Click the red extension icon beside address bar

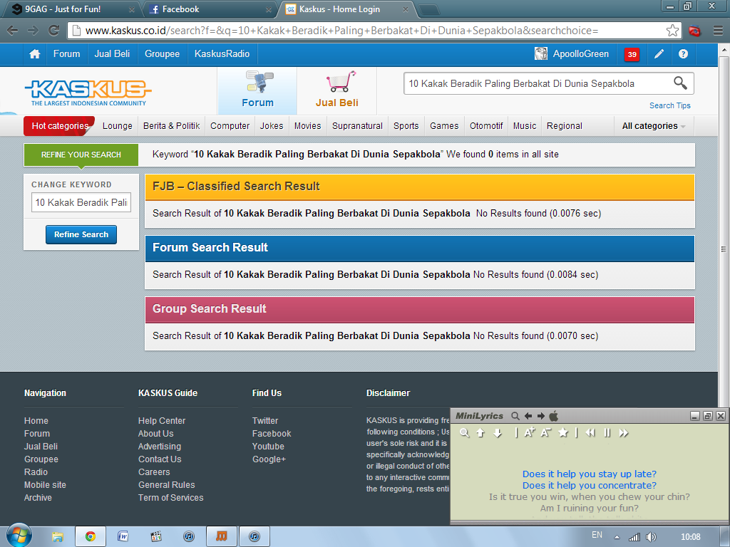coord(694,31)
